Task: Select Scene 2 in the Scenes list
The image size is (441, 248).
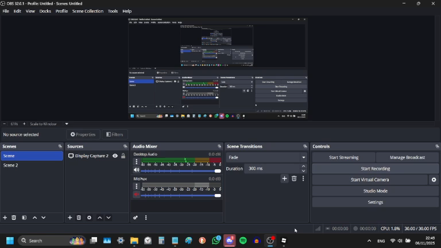Action: point(32,165)
